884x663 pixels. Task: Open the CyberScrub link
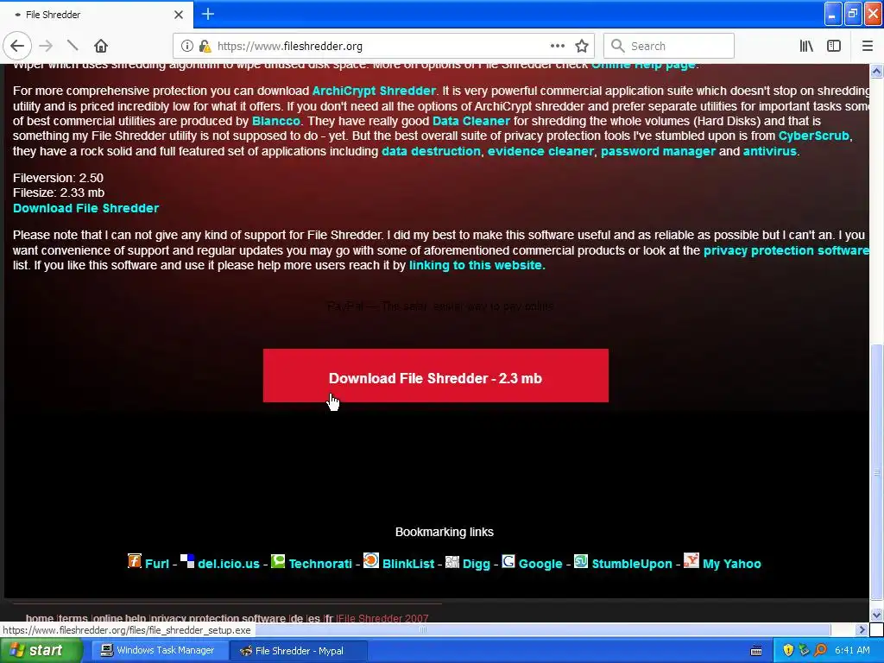click(x=813, y=136)
